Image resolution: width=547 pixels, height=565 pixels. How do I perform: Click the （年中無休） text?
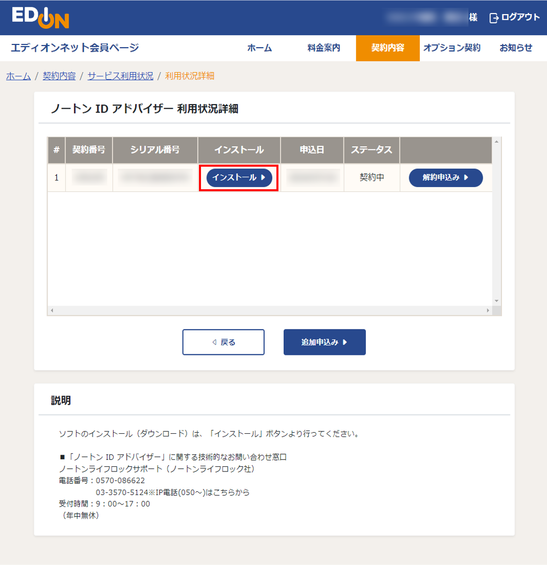click(80, 516)
